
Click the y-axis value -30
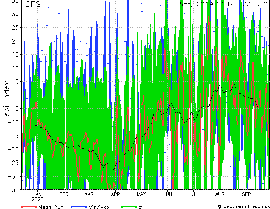coord(13,176)
